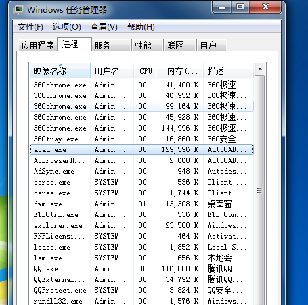This screenshot has width=308, height=305.
Task: Select the csrss.exe row using 1,744 K
Action: click(141, 193)
